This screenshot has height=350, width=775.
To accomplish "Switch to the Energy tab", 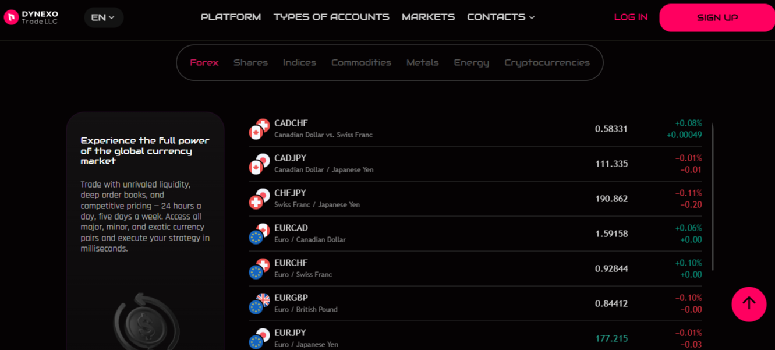I will click(472, 62).
